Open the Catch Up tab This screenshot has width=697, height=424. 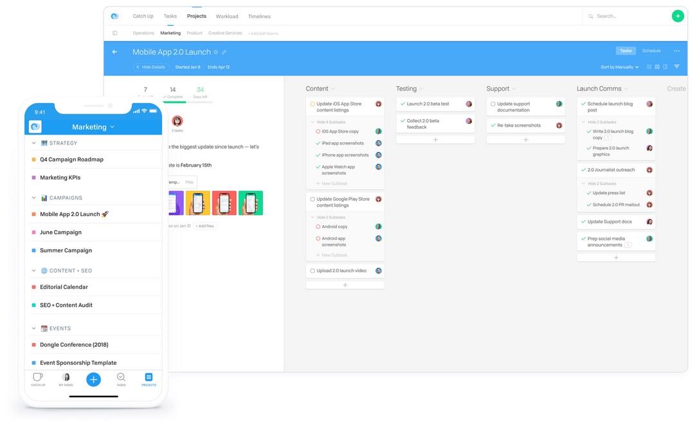(143, 16)
